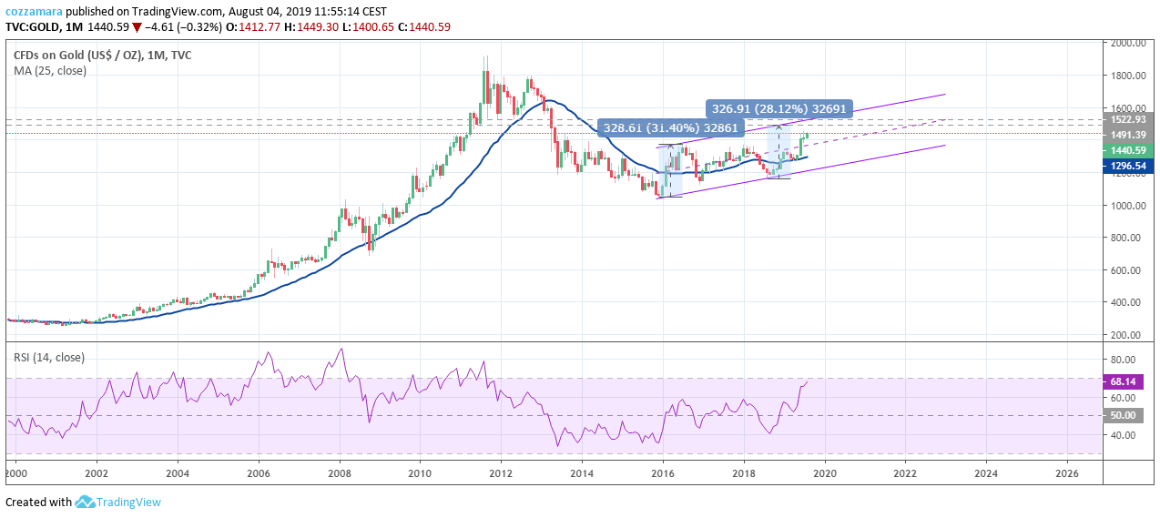Open the TradingView text link at bottom
The height and width of the screenshot is (518, 1160).
[x=128, y=502]
